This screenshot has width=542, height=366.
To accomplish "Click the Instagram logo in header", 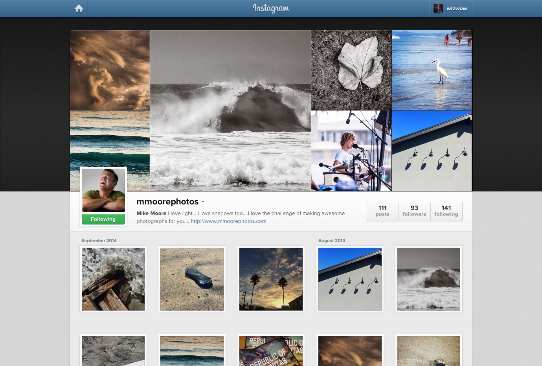I will click(271, 8).
